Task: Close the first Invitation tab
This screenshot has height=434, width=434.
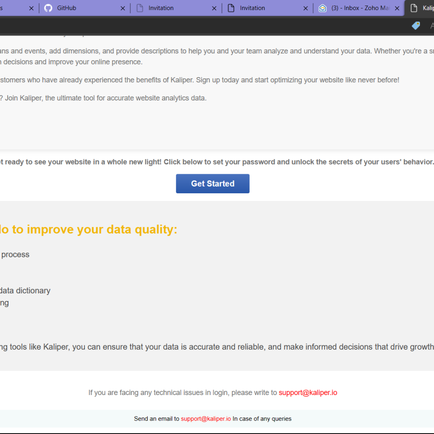Action: coord(214,8)
